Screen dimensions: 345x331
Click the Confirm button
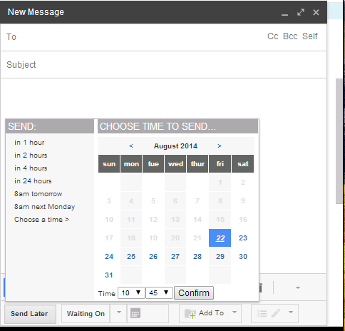194,293
